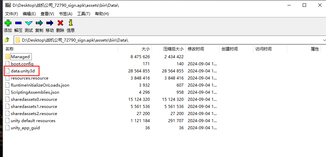
Task: Click the size value 3 932
Action: pos(144,85)
